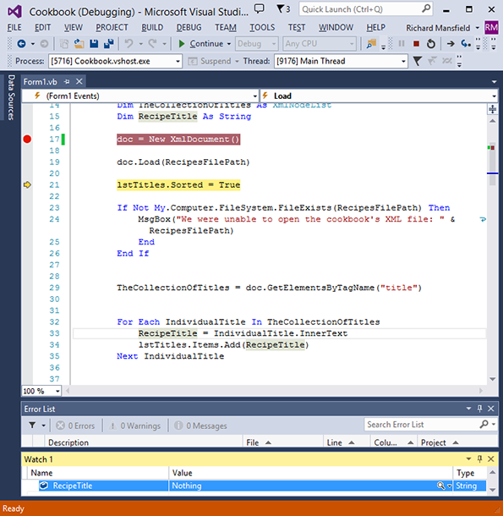503x516 pixels.
Task: Toggle 0 Errors filter
Action: click(75, 425)
